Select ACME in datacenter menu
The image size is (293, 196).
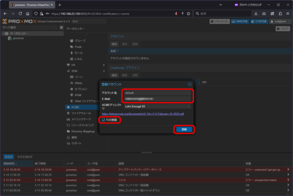coord(82,107)
